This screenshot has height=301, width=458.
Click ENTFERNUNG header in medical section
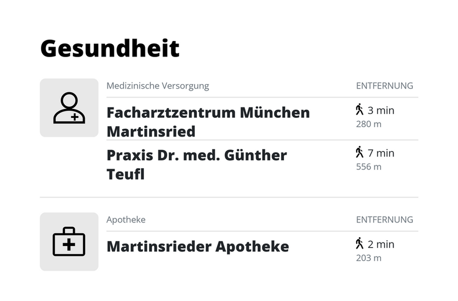click(384, 86)
